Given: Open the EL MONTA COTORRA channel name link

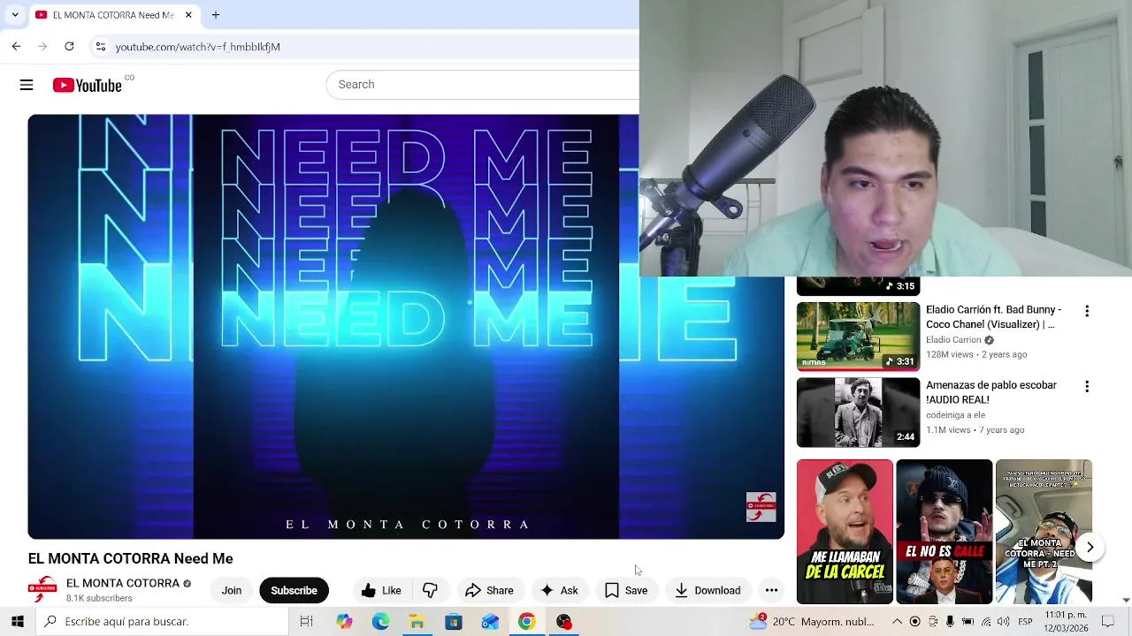Looking at the screenshot, I should (x=123, y=583).
